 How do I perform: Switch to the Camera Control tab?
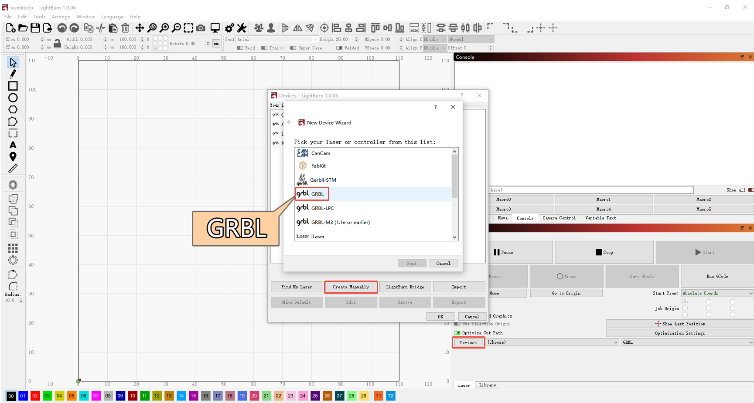tap(559, 218)
